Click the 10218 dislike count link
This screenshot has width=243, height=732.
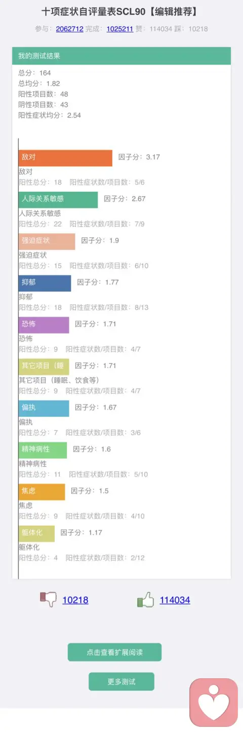(75, 600)
